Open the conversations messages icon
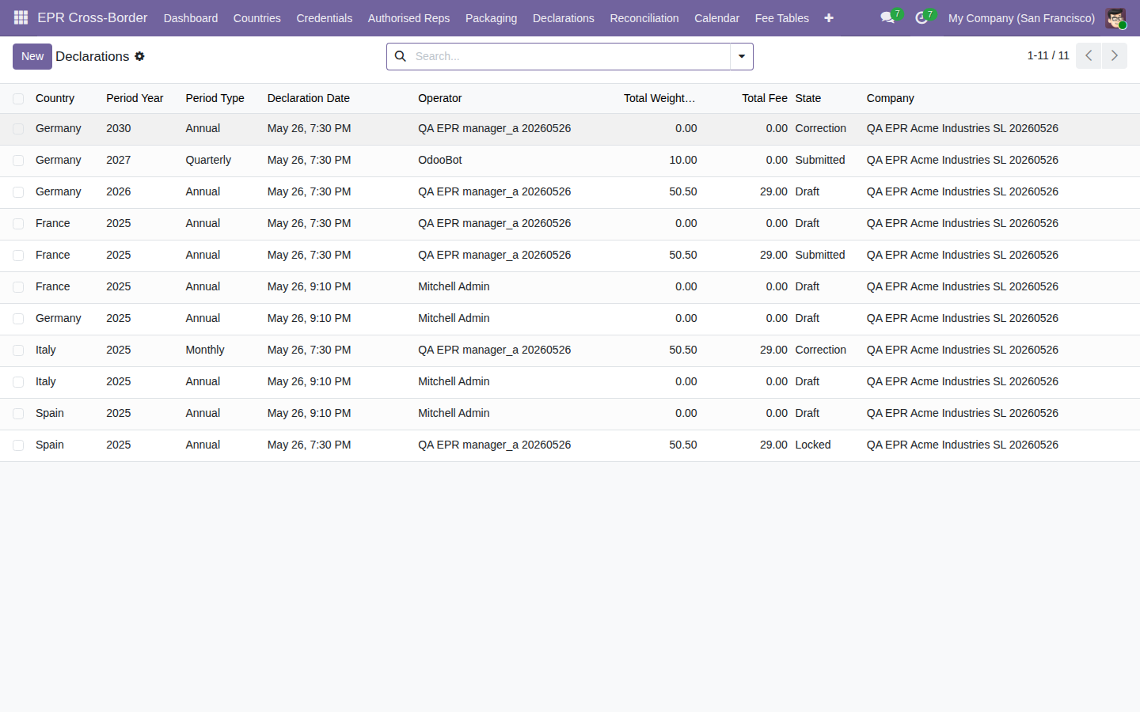The height and width of the screenshot is (712, 1140). (887, 17)
